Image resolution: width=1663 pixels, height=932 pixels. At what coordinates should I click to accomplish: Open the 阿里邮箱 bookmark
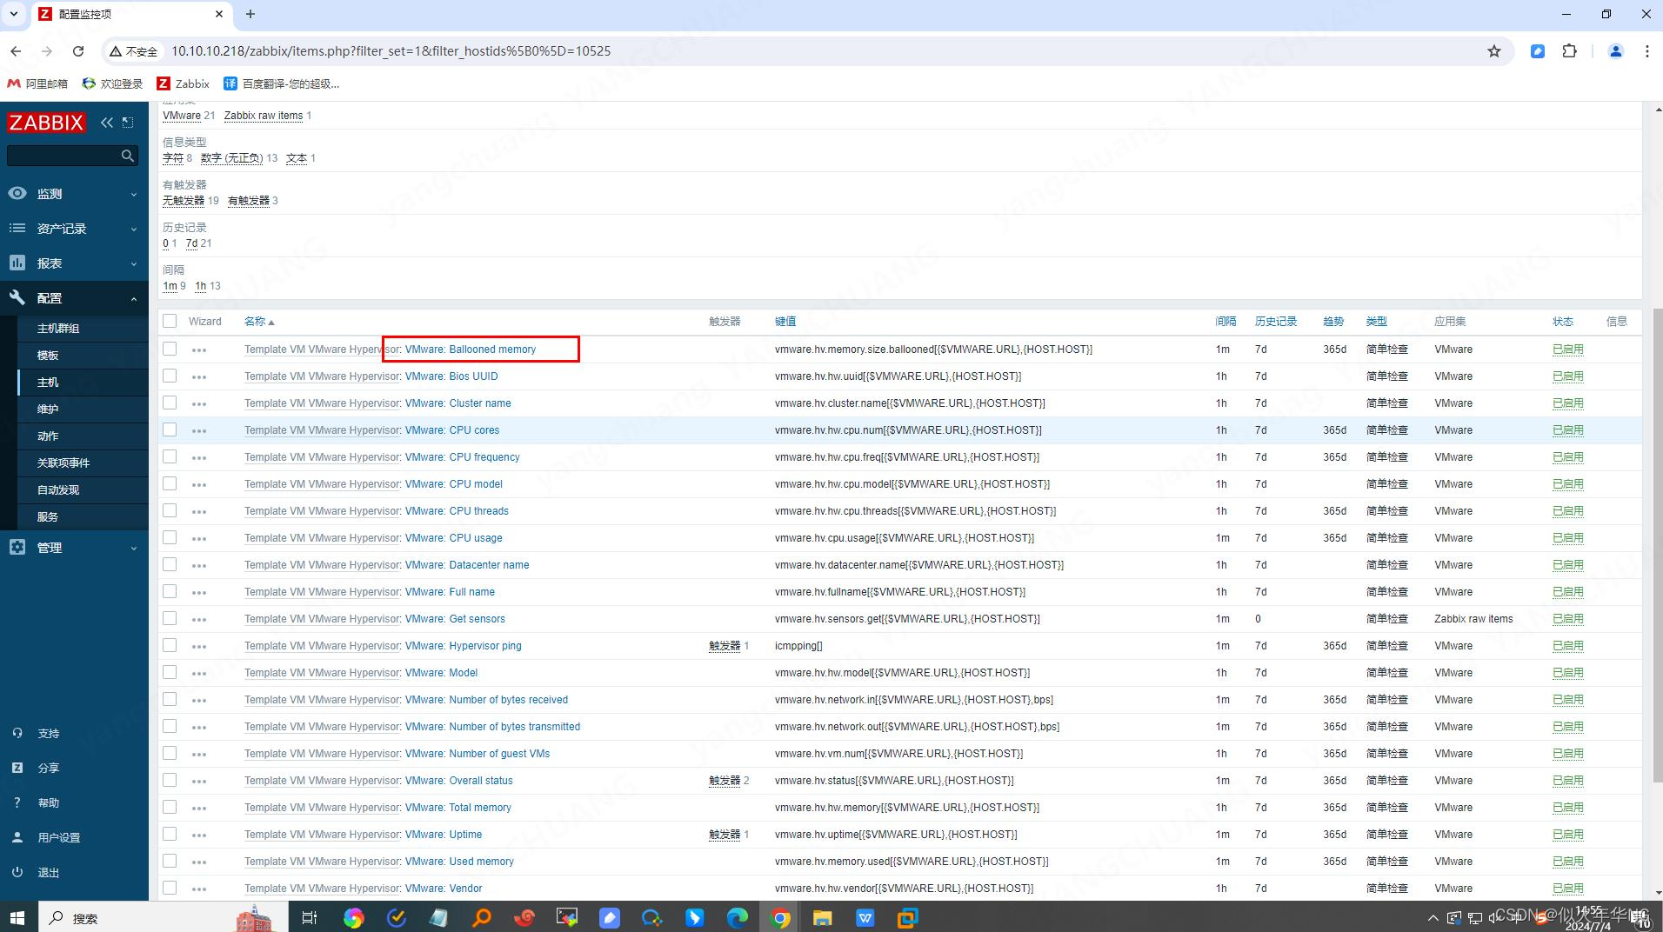point(37,83)
